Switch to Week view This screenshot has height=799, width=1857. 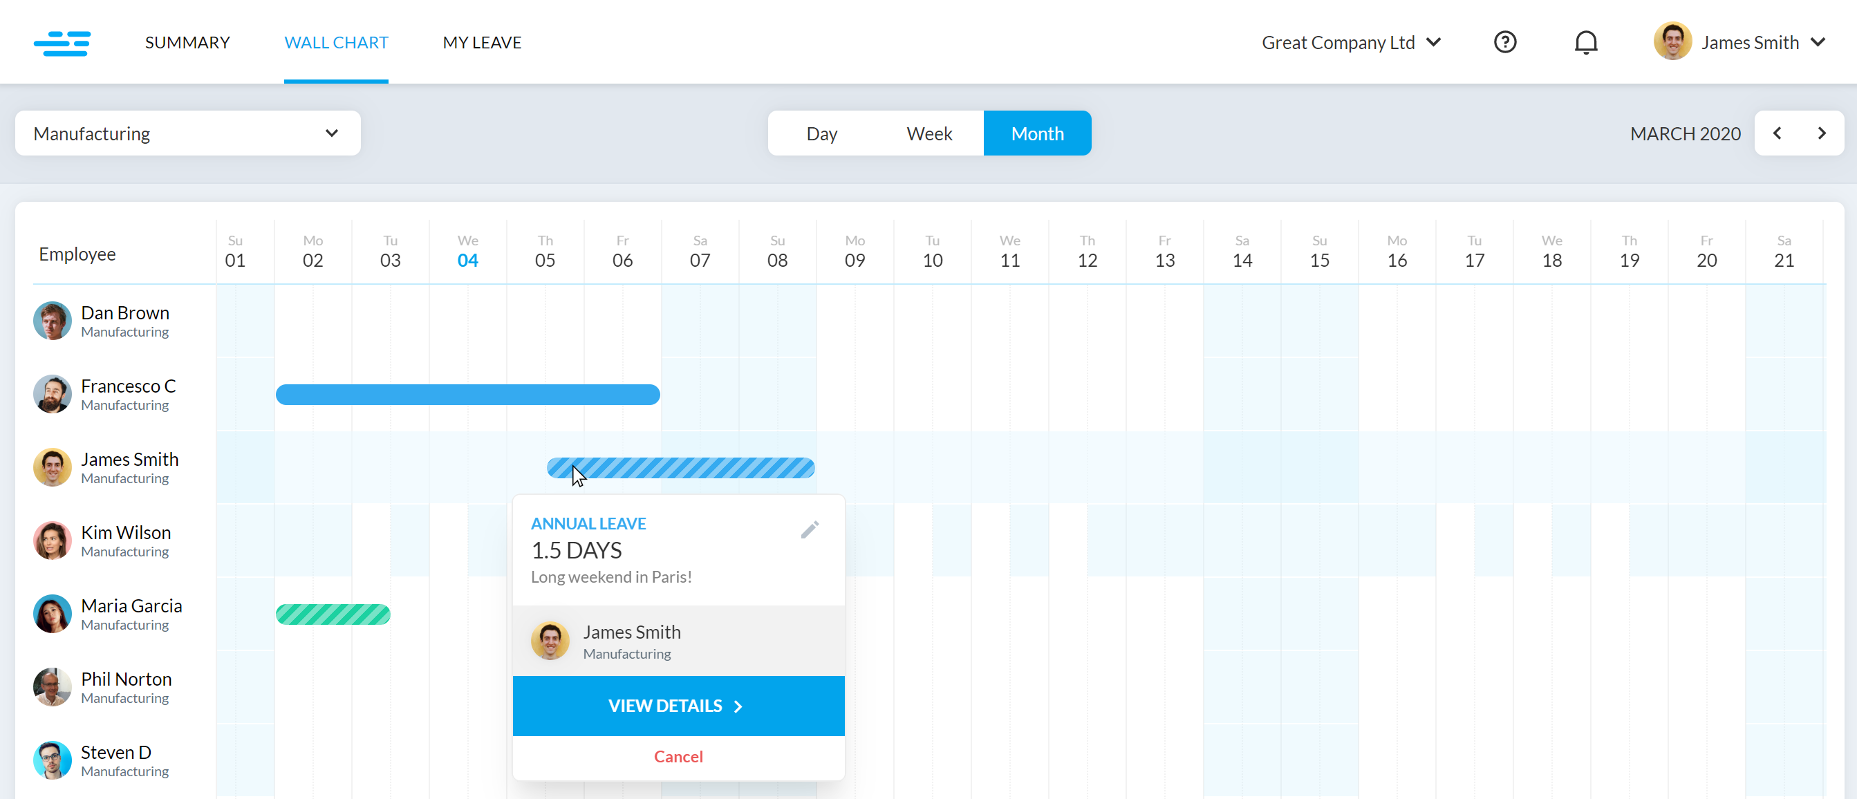(929, 133)
